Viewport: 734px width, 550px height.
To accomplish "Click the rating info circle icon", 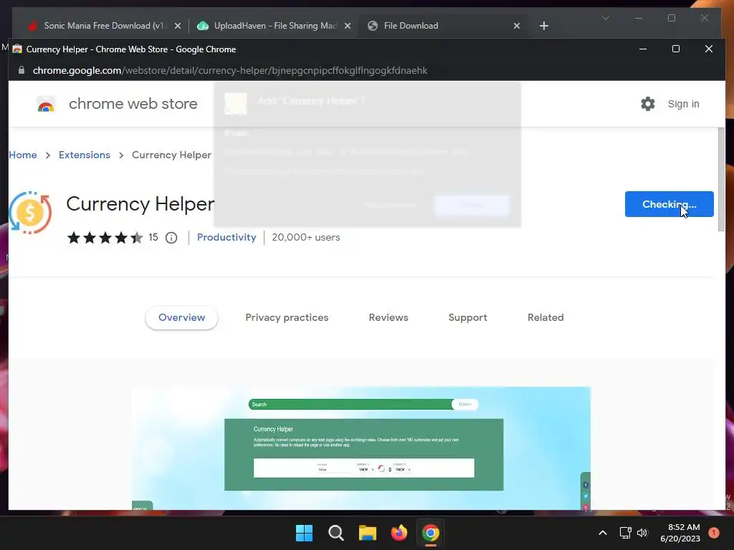I will pyautogui.click(x=171, y=238).
